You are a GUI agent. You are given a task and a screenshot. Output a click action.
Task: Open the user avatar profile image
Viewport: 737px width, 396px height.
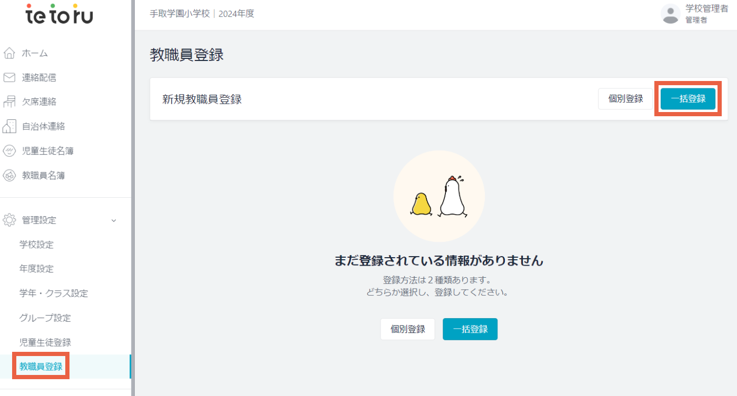click(x=670, y=14)
